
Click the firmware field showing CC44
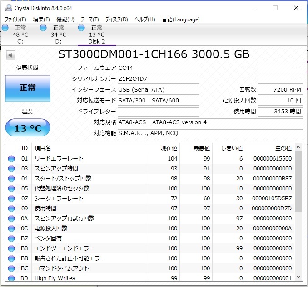[x=159, y=68]
